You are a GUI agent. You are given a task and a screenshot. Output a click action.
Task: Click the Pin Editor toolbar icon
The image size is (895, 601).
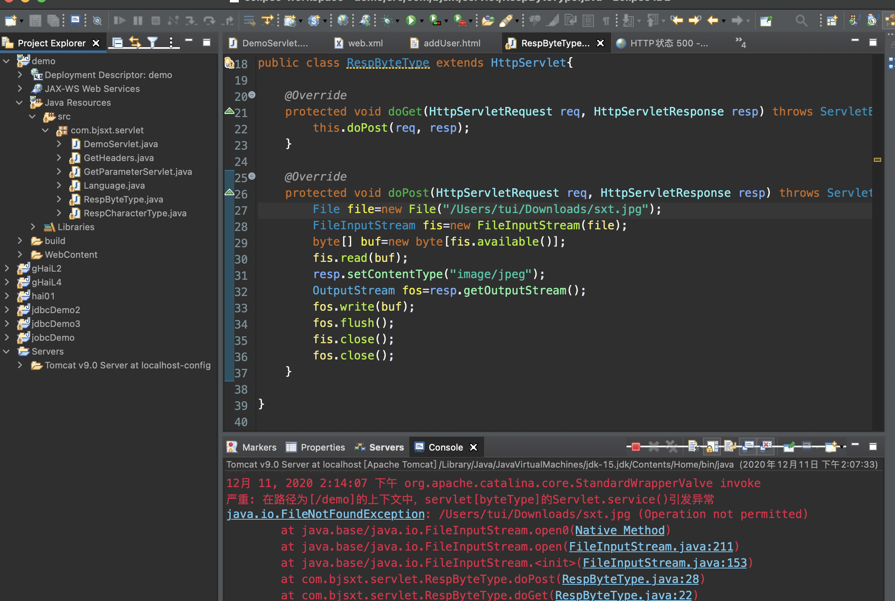766,20
